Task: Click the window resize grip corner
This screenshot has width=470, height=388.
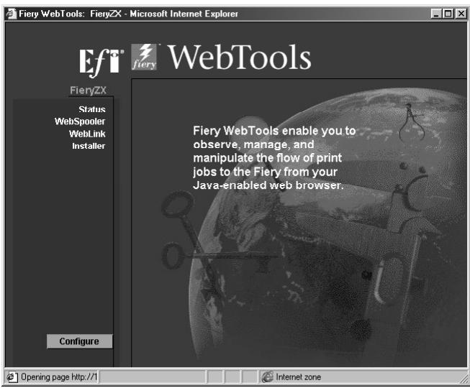Action: (x=463, y=379)
